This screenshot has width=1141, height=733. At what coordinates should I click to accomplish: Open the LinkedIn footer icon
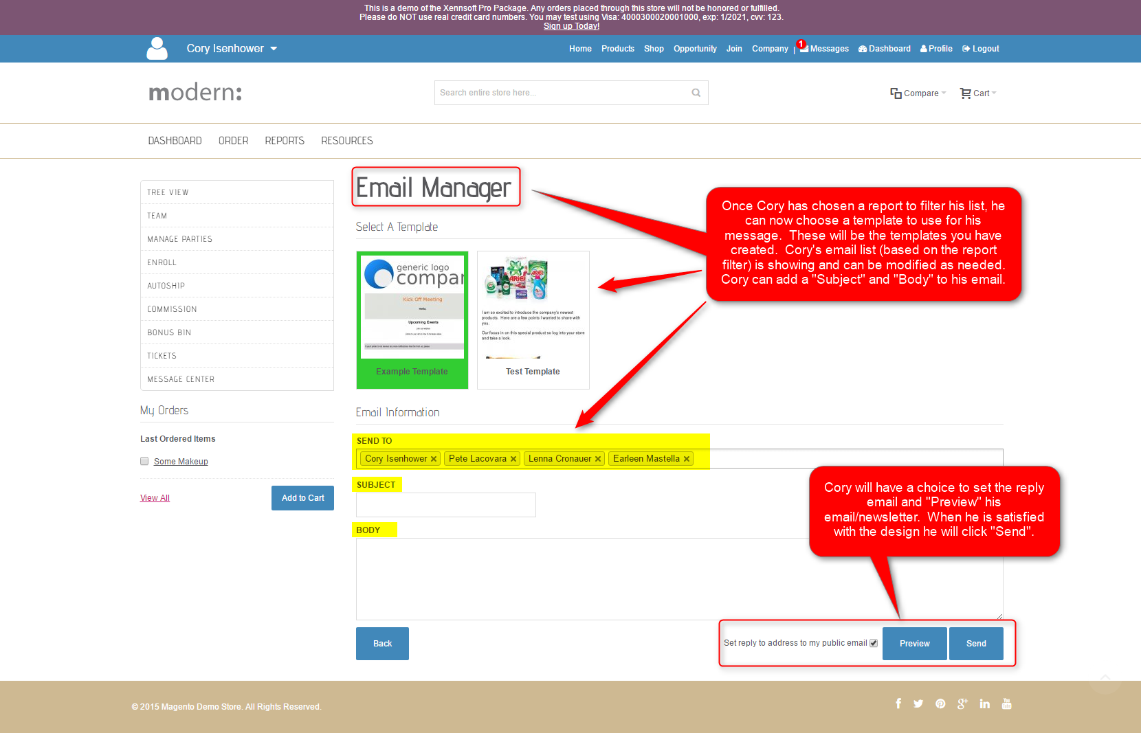tap(984, 703)
